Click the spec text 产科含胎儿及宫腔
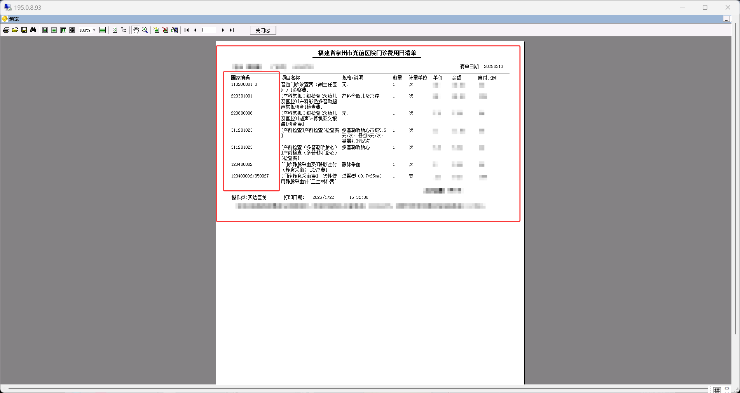740x393 pixels. click(x=360, y=96)
